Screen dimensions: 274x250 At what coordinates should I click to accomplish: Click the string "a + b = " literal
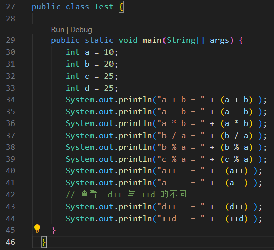click(181, 100)
